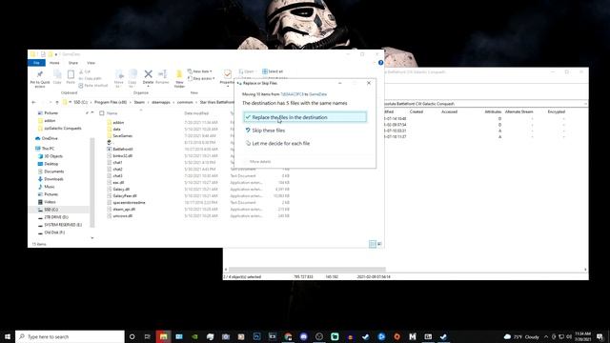Sort by the Name column header
This screenshot has width=610, height=343.
[112, 113]
